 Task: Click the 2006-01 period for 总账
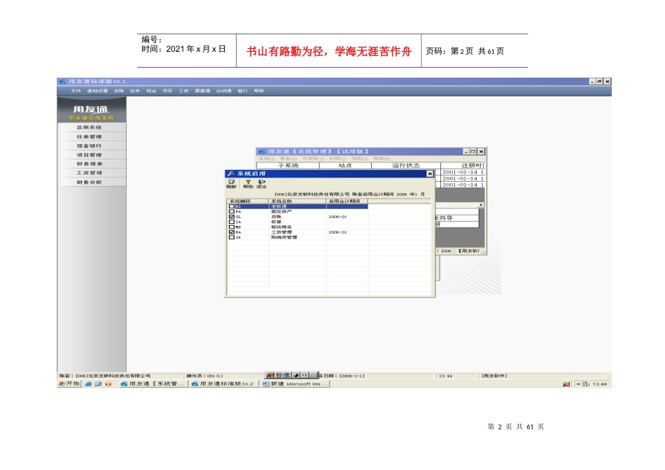[x=337, y=217]
